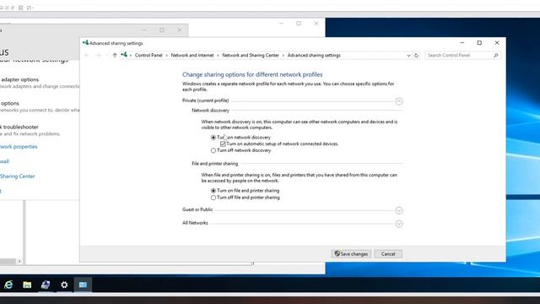Click Sharing Center link in Settings window
The height and width of the screenshot is (304, 540).
pos(17,176)
